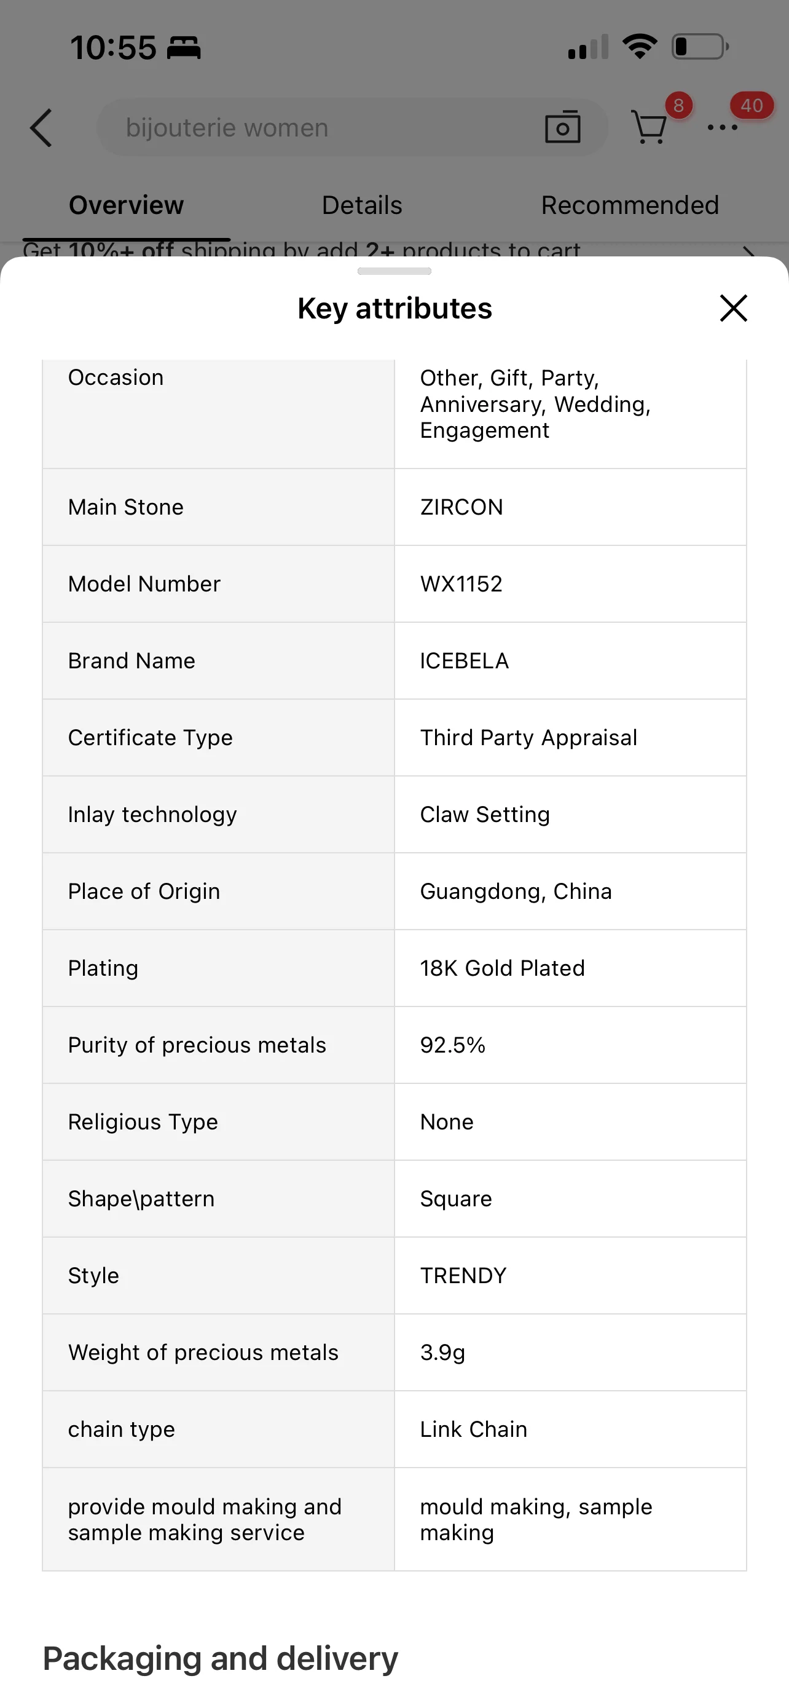789x1708 pixels.
Task: Switch to the Details tab
Action: click(x=362, y=205)
